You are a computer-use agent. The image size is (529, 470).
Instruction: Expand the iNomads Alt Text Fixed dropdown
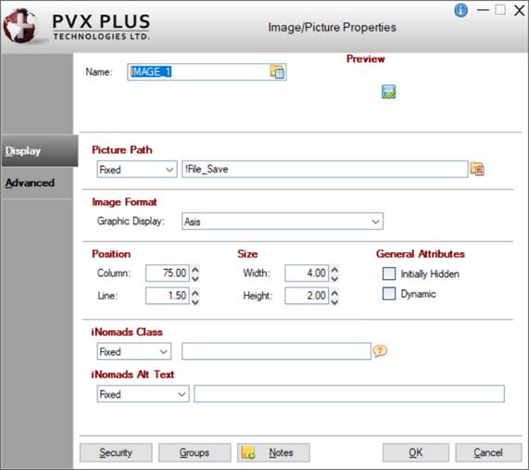(x=143, y=394)
